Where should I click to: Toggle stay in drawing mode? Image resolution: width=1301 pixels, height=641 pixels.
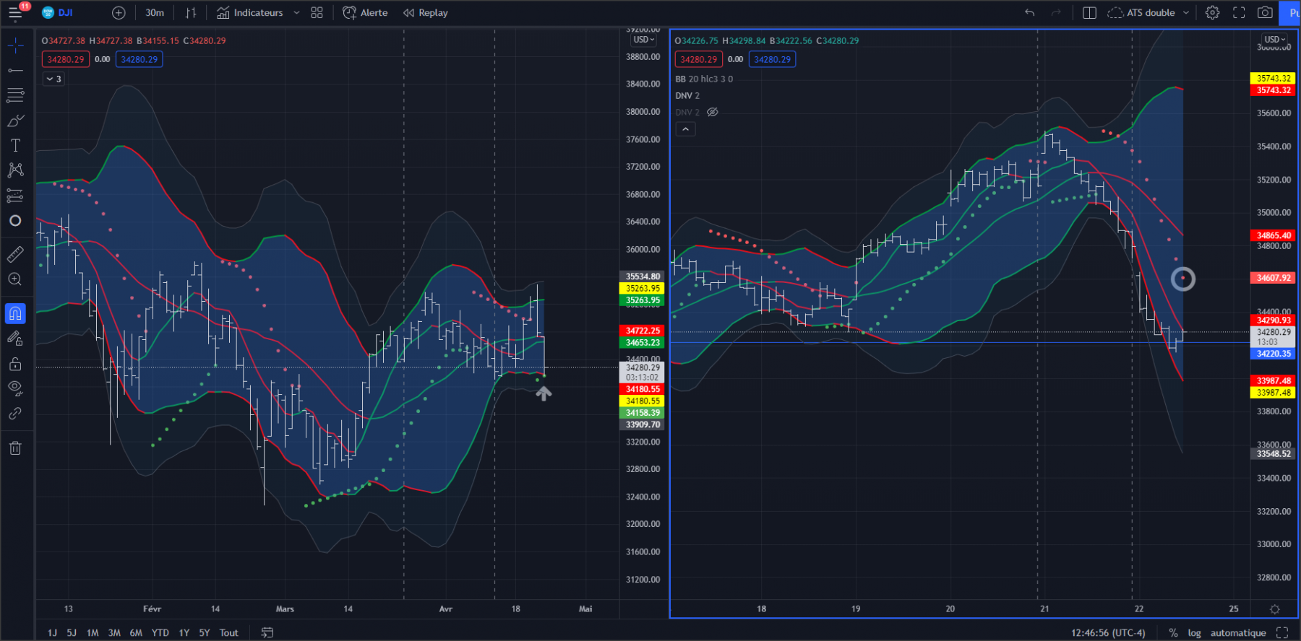click(15, 338)
